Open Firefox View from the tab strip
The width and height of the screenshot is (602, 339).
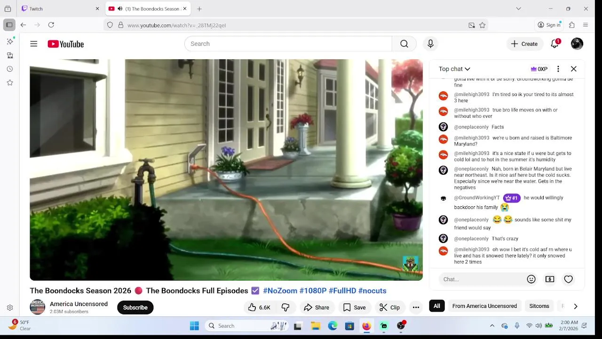(8, 8)
